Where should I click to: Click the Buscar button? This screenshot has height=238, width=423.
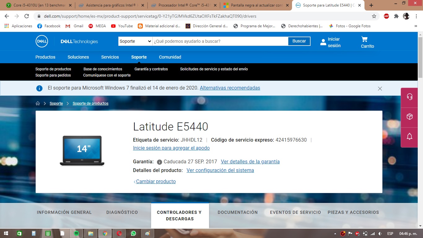(x=299, y=41)
